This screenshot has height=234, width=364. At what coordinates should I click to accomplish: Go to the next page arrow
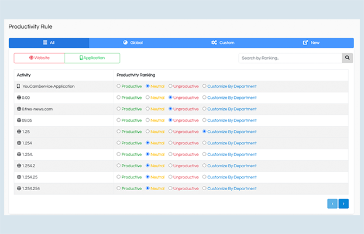tap(344, 204)
